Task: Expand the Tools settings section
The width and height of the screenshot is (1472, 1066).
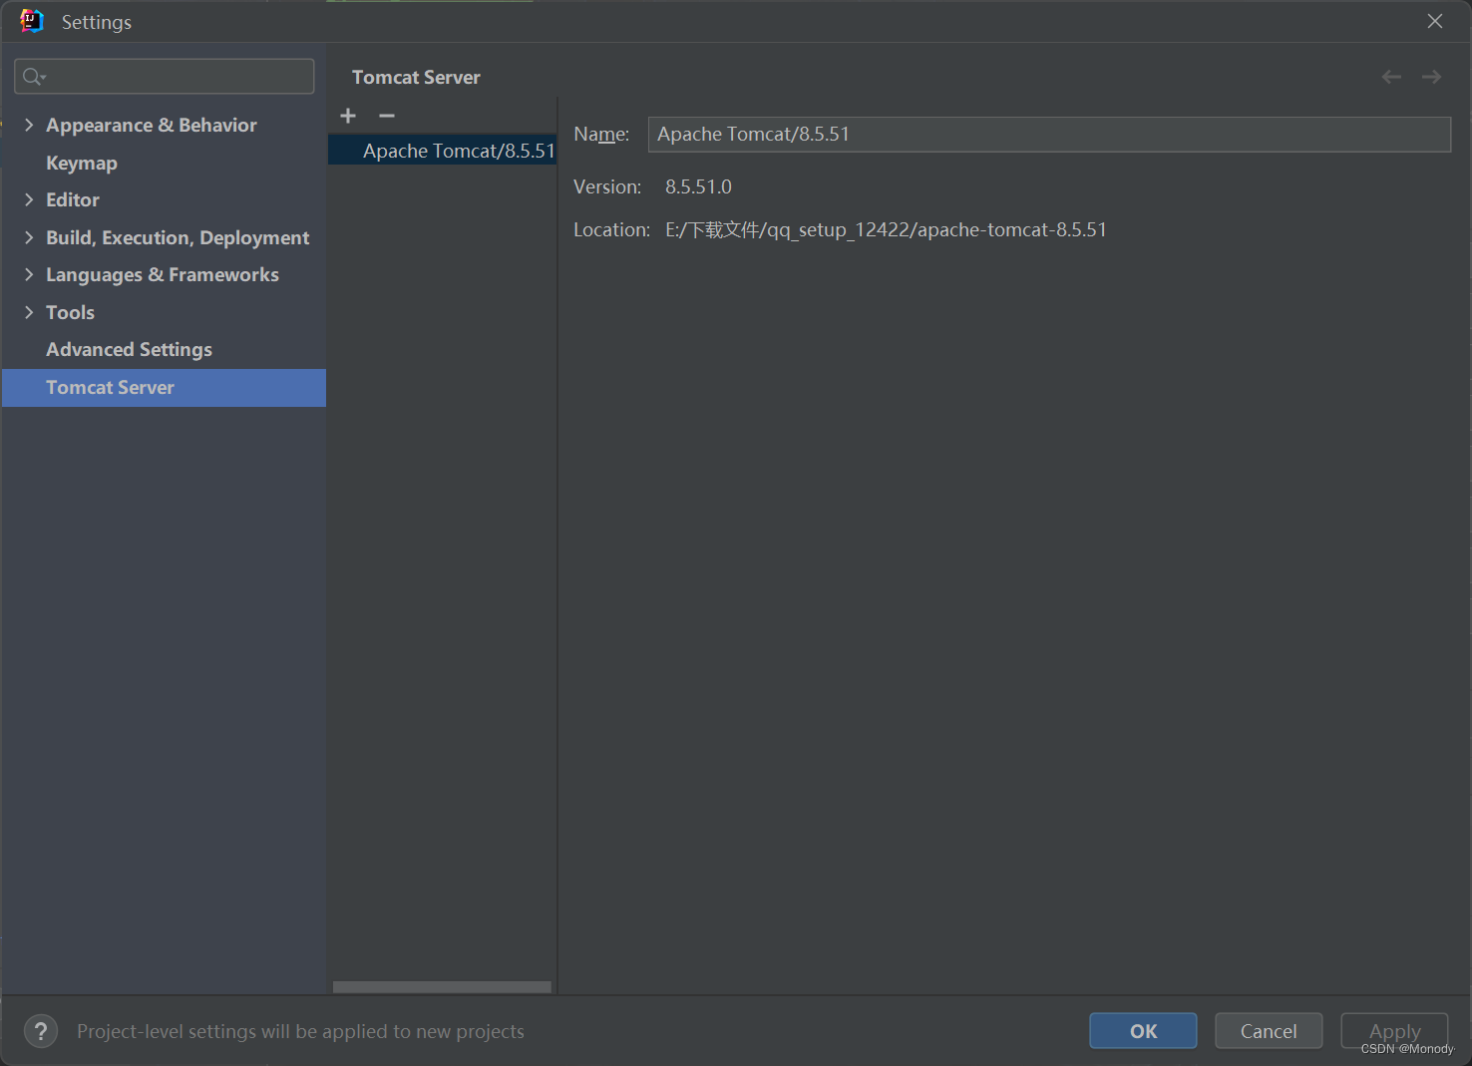Action: coord(29,312)
